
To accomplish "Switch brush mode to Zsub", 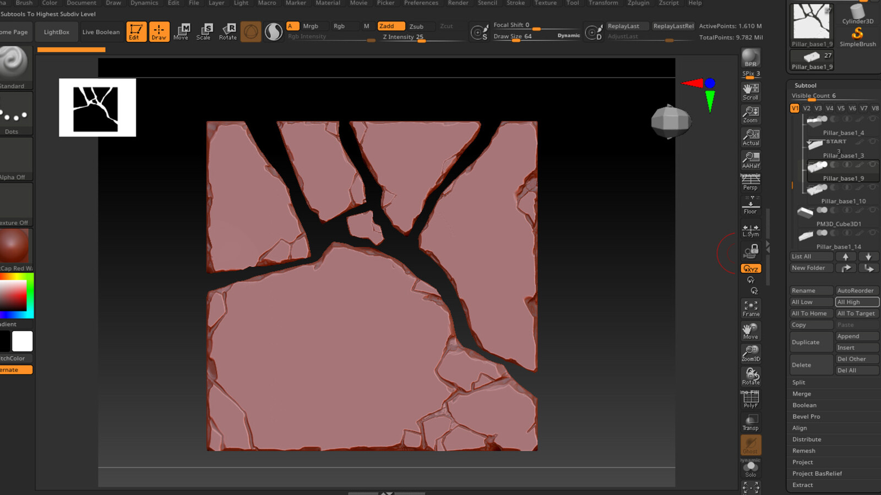I will point(416,26).
